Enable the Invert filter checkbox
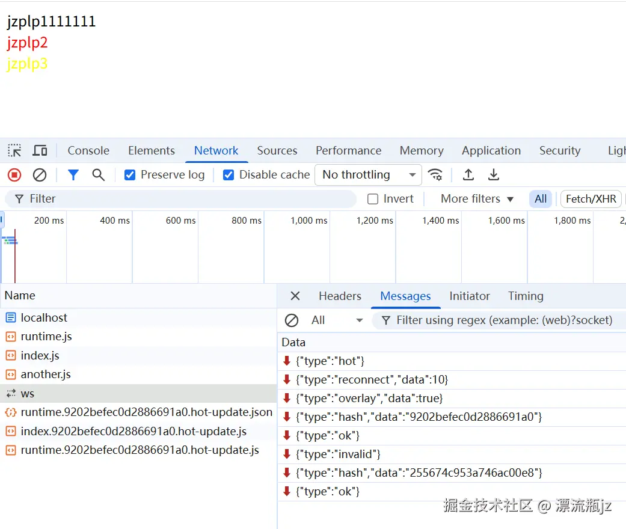This screenshot has width=626, height=529. point(373,199)
